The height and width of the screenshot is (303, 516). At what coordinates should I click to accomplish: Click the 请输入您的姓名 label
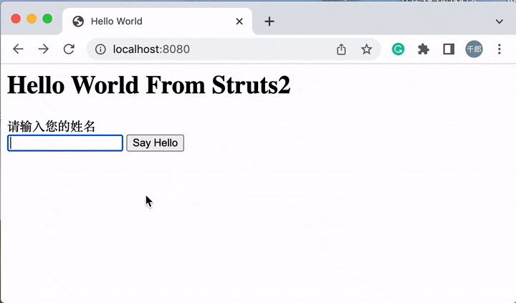pyautogui.click(x=52, y=126)
